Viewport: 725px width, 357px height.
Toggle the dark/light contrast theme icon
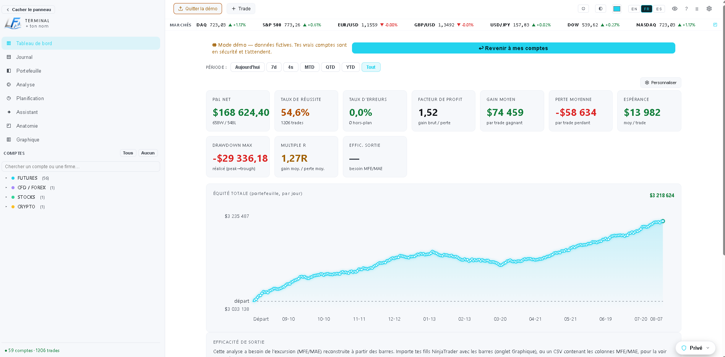600,8
